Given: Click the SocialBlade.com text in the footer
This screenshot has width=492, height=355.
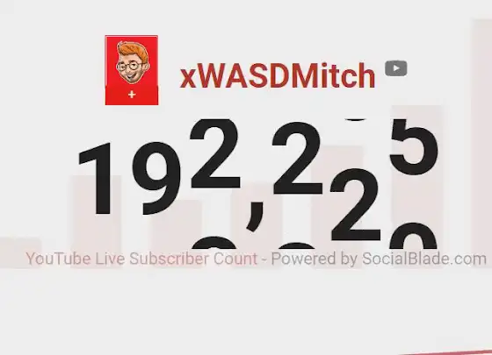Looking at the screenshot, I should (x=424, y=259).
